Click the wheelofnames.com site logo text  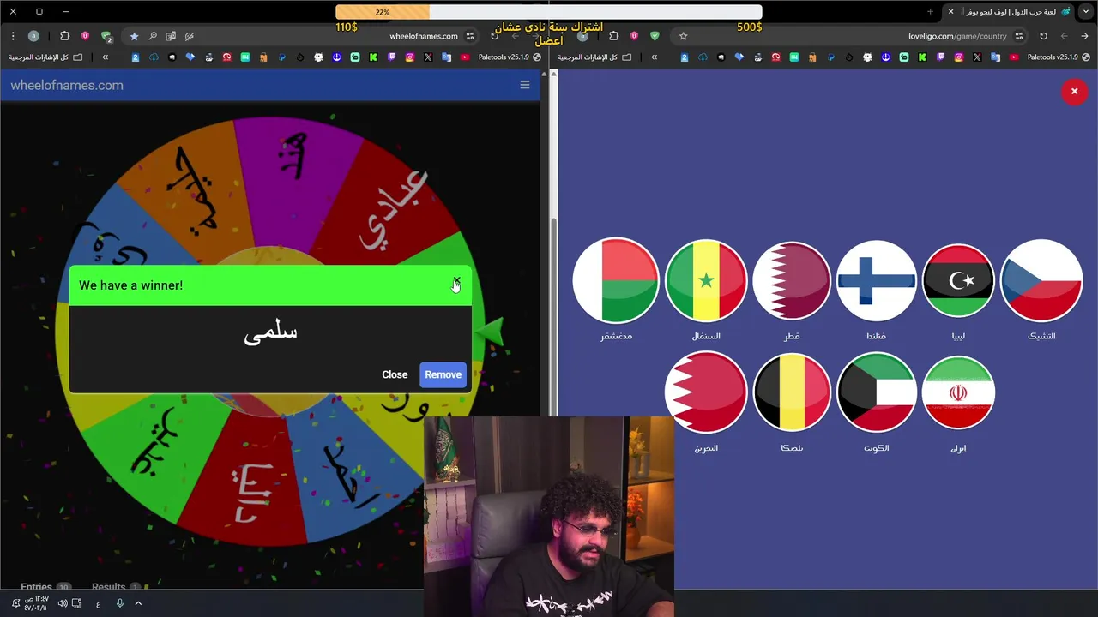pos(67,85)
